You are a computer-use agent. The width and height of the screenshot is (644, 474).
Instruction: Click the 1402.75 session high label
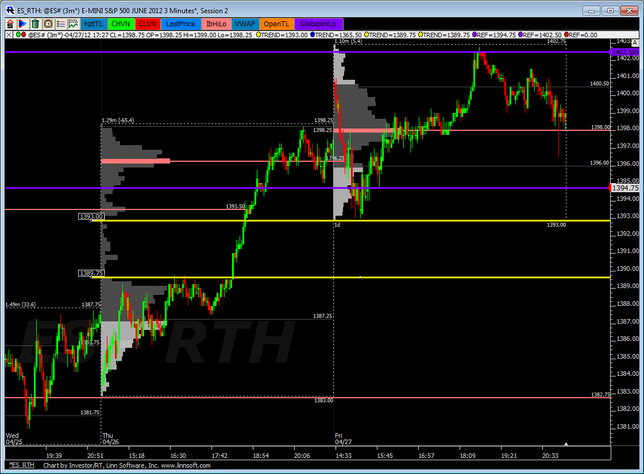(x=556, y=41)
